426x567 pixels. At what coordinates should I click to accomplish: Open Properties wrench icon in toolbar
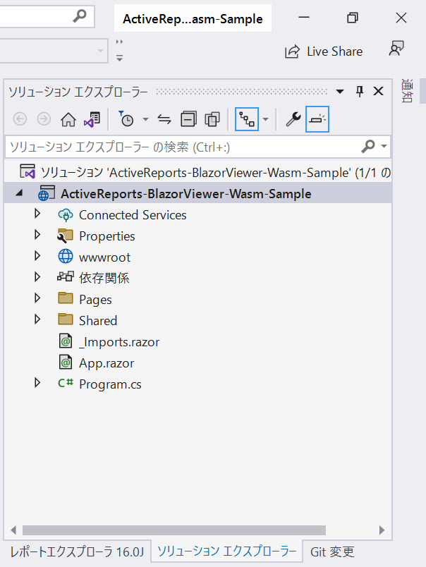coord(293,119)
